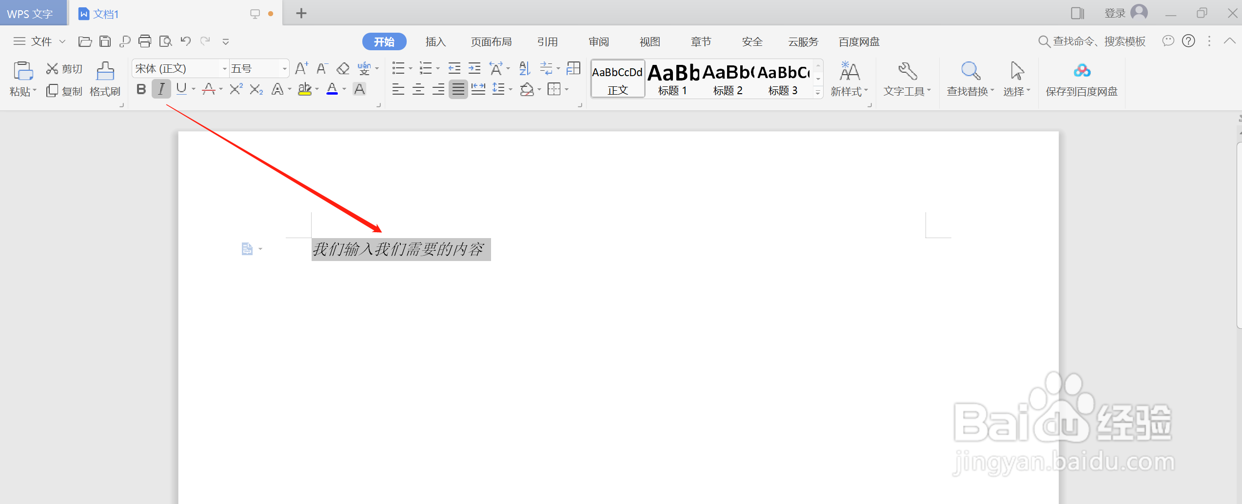The width and height of the screenshot is (1242, 504).
Task: Click the Paste icon
Action: (x=23, y=71)
